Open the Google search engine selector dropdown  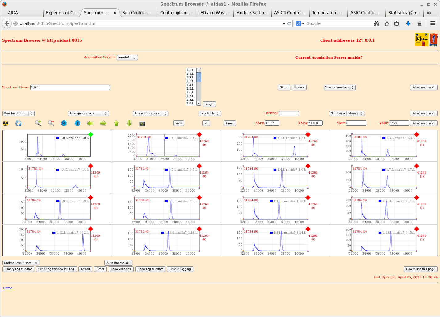300,23
